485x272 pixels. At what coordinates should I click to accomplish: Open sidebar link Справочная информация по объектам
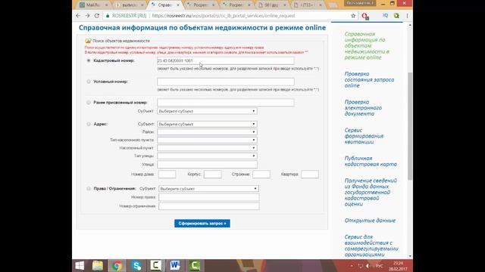point(367,45)
